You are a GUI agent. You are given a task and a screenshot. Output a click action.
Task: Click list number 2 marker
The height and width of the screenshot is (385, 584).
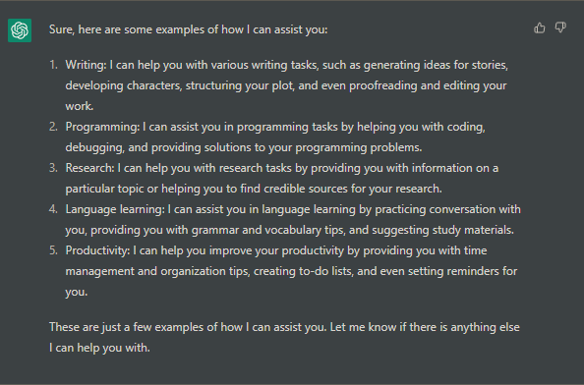tap(54, 127)
